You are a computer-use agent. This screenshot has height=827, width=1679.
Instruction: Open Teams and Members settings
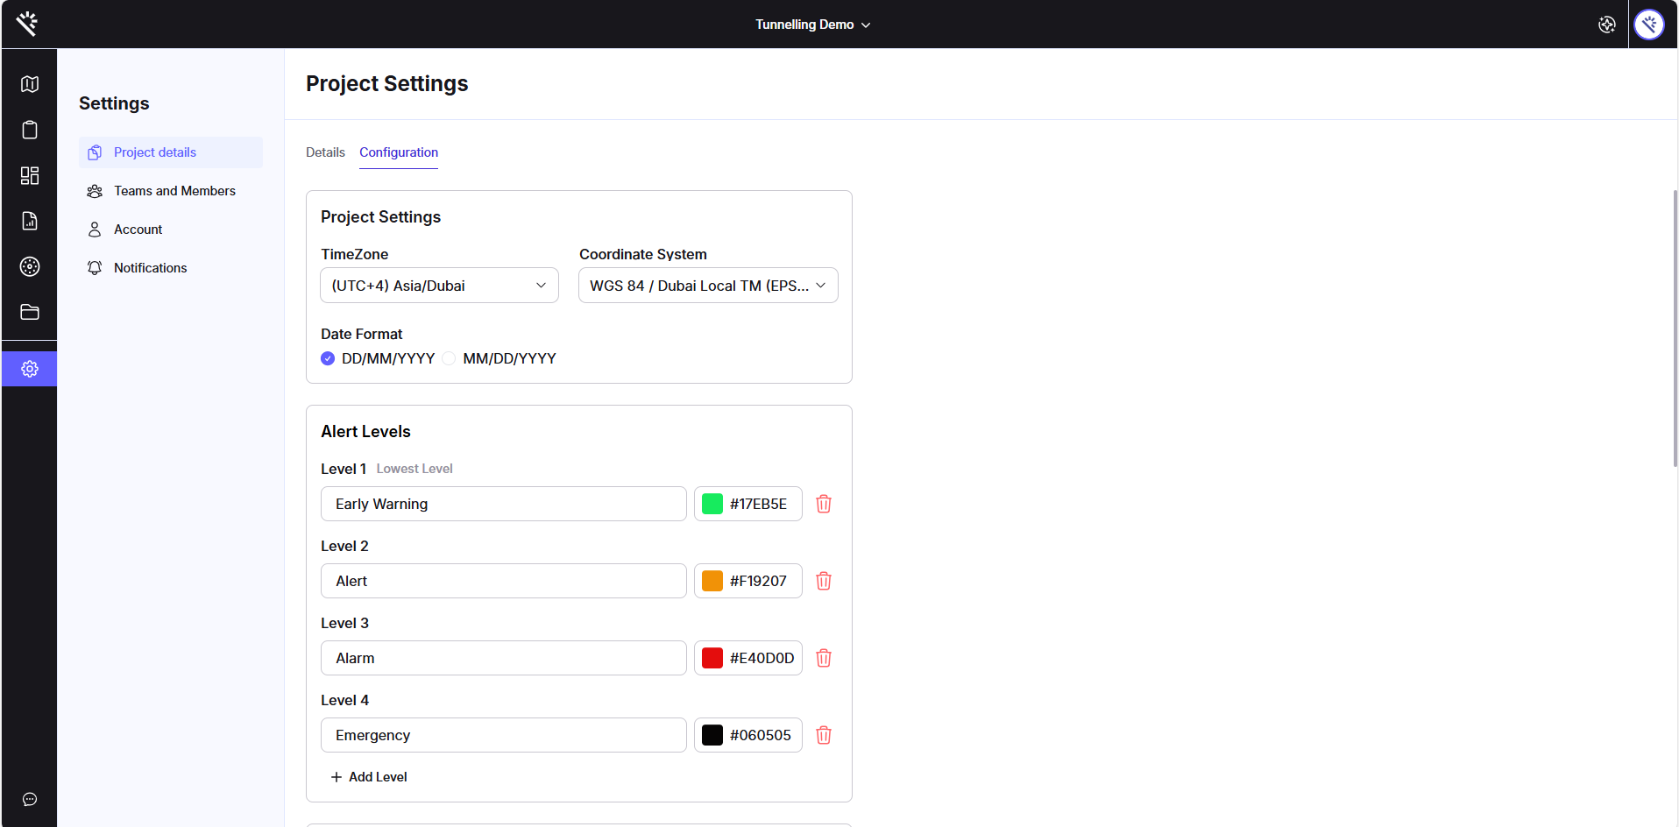(x=174, y=191)
